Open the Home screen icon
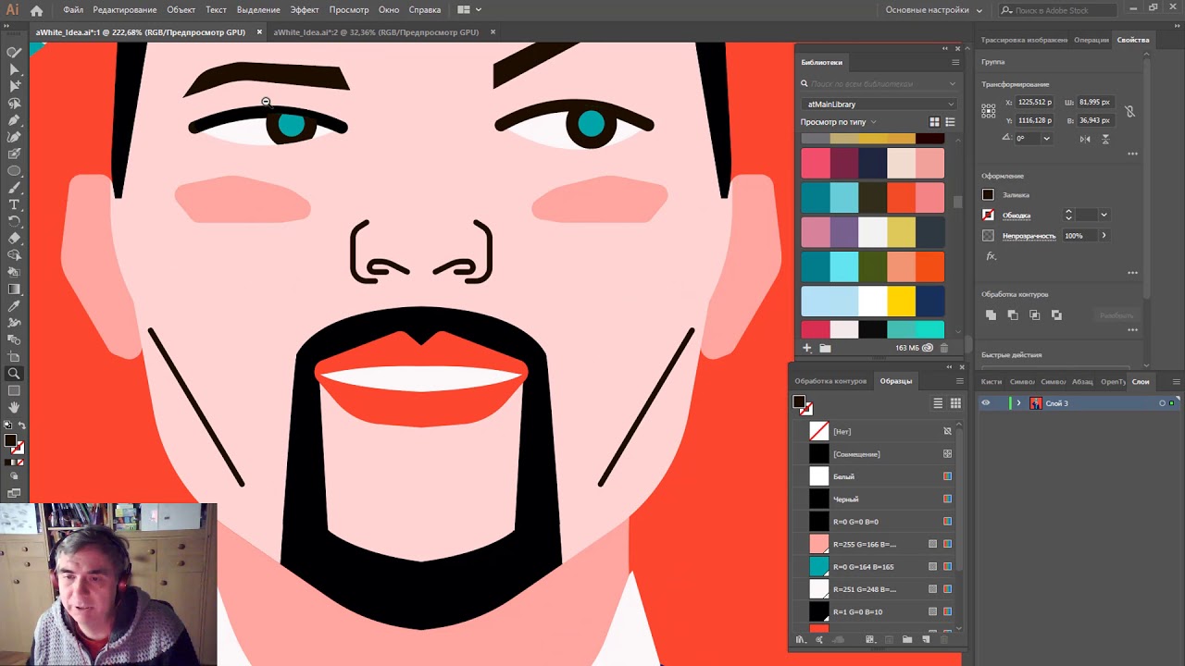Image resolution: width=1185 pixels, height=666 pixels. [x=37, y=10]
